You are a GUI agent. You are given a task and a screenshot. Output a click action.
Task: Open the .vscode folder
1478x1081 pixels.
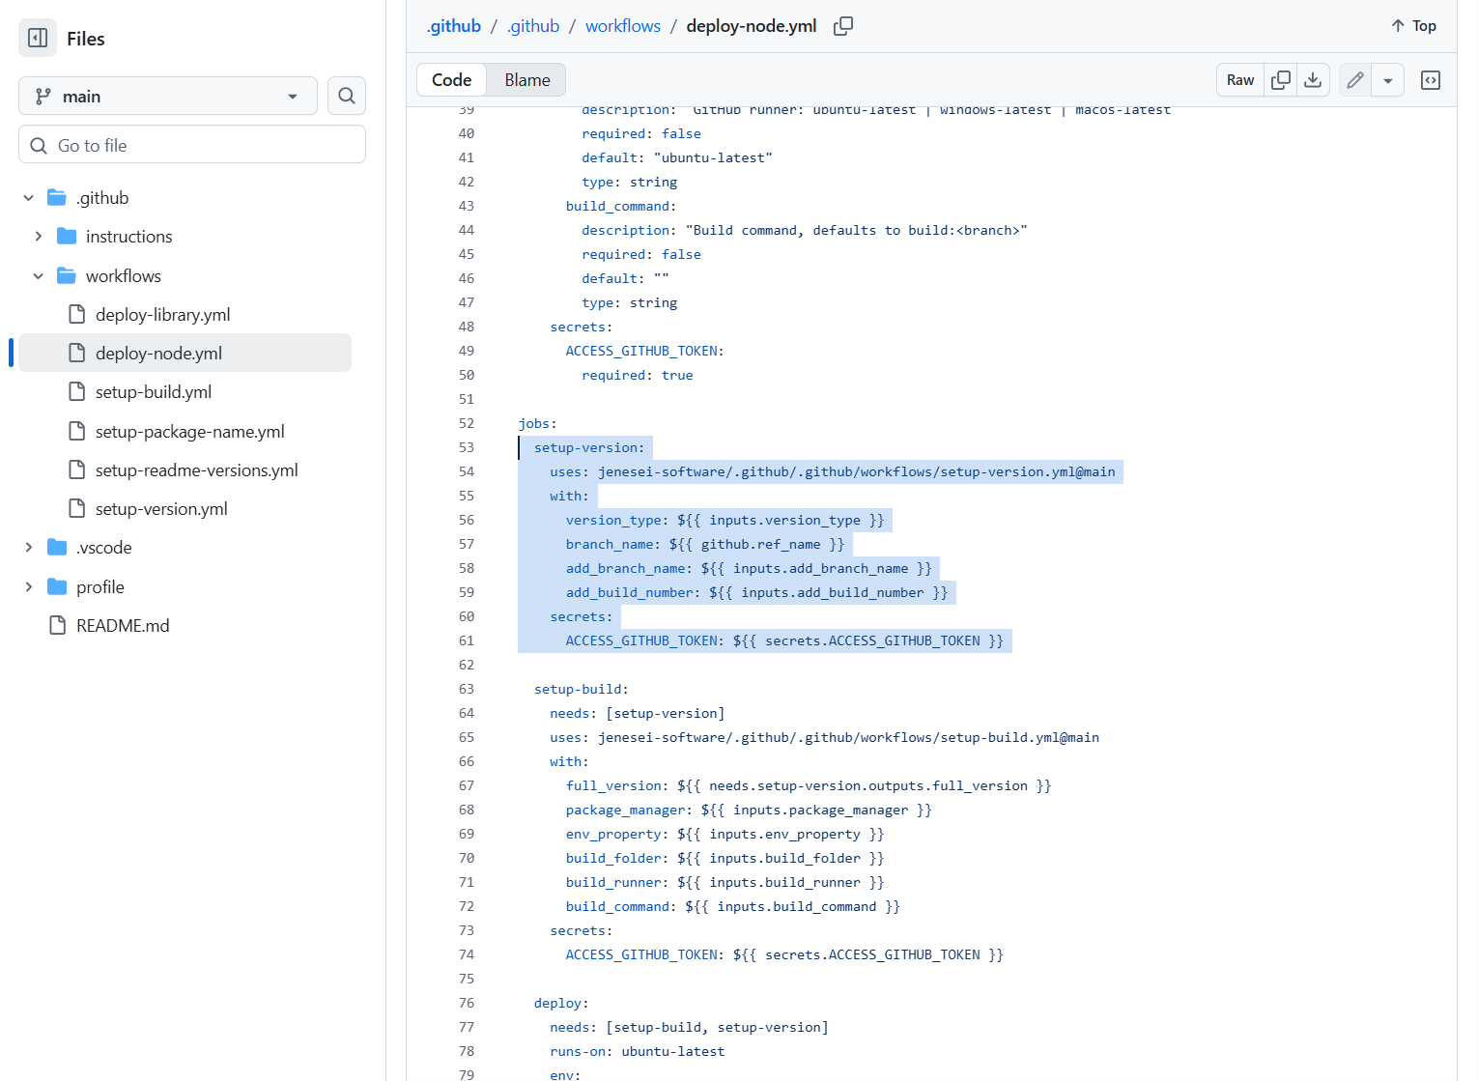tap(103, 548)
